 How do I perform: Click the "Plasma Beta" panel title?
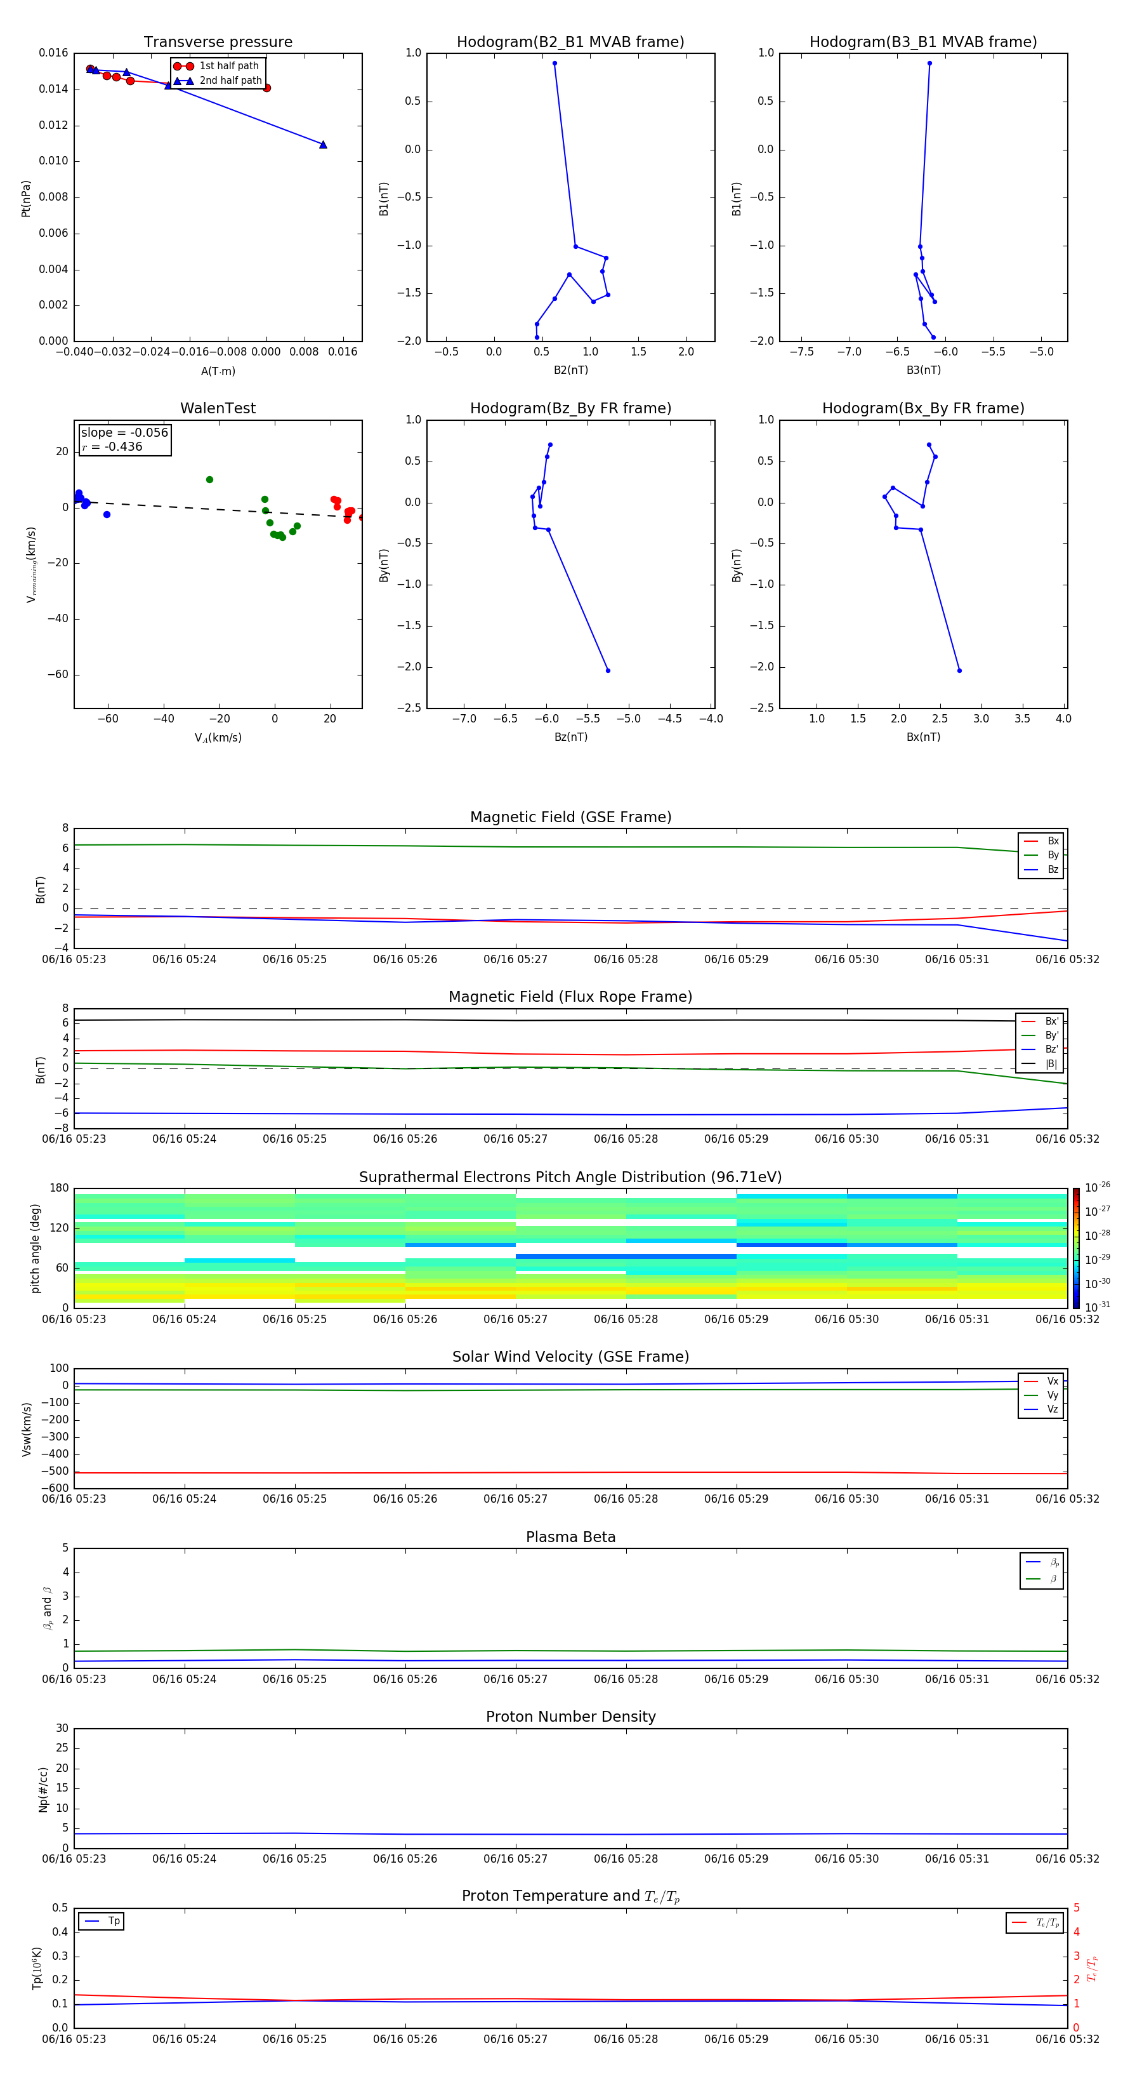[570, 1538]
